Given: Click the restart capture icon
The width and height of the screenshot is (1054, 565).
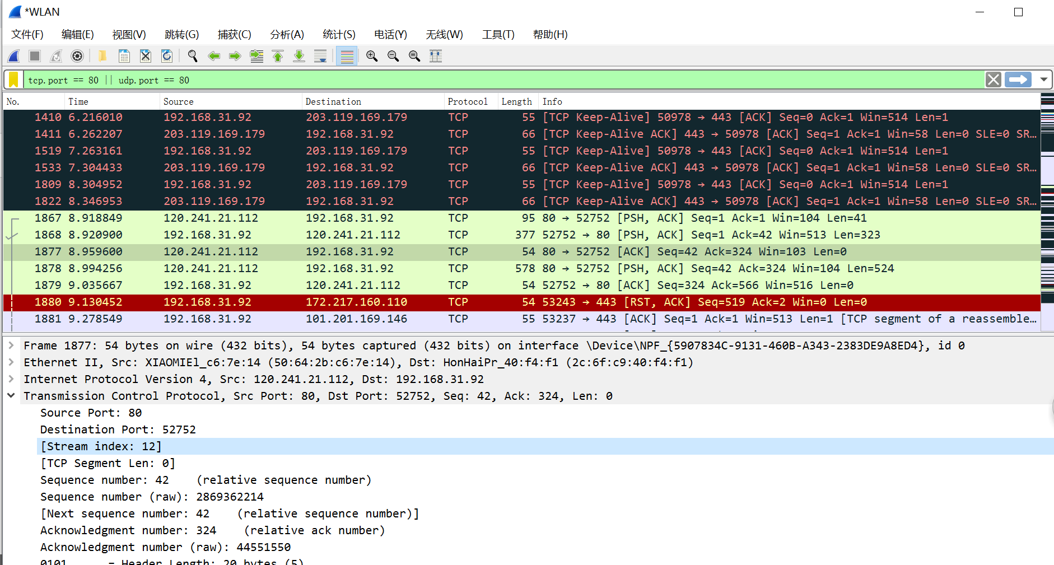Looking at the screenshot, I should (55, 56).
